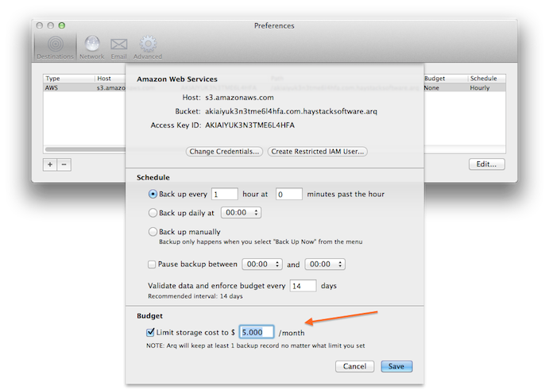Uncheck 'Limit storage cost to' checkbox
The width and height of the screenshot is (549, 390).
[150, 332]
